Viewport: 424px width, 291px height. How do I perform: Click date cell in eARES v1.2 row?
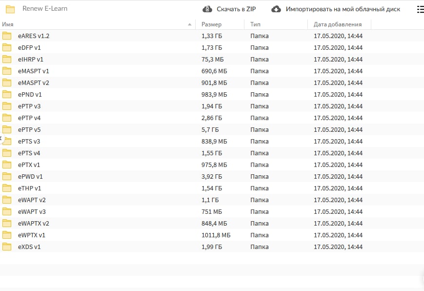[338, 36]
